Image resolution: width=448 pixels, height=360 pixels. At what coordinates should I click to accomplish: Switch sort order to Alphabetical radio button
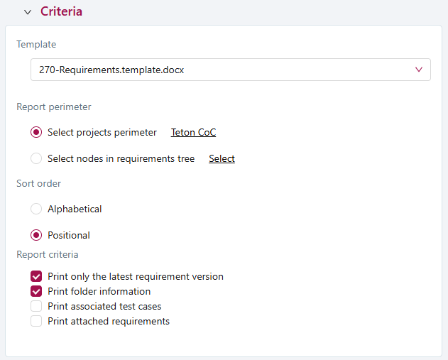point(36,209)
